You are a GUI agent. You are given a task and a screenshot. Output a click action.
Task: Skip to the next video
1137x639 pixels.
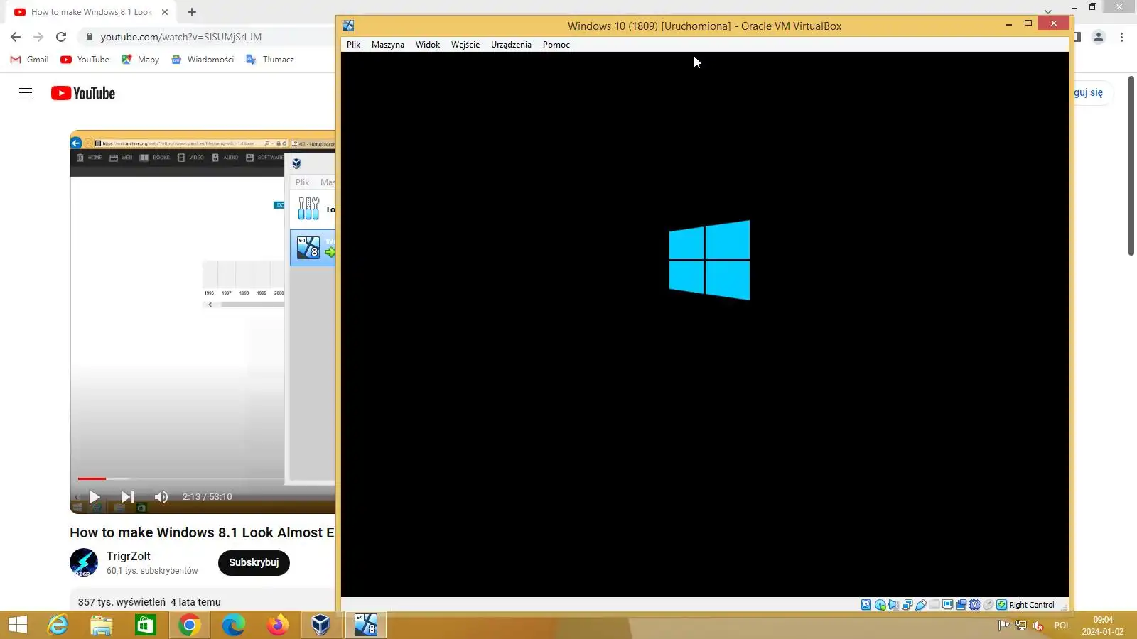pyautogui.click(x=127, y=497)
